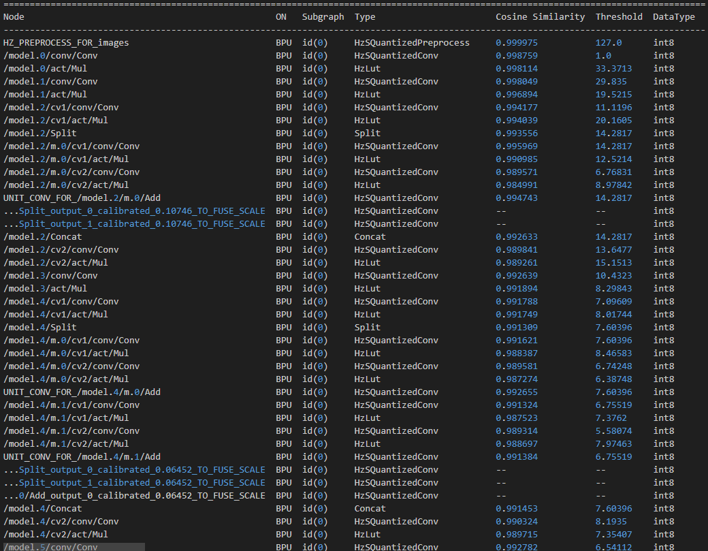
Task: Click threshold value 127.0
Action: (x=609, y=42)
